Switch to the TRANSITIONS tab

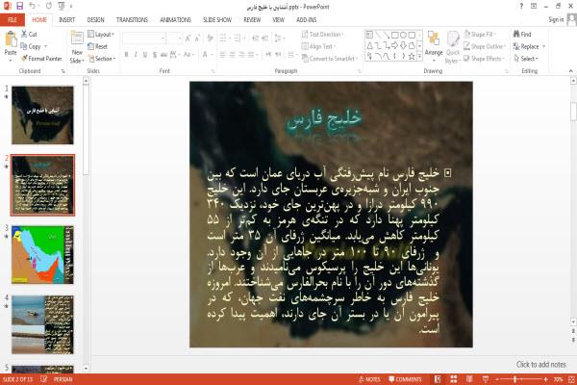(x=132, y=20)
